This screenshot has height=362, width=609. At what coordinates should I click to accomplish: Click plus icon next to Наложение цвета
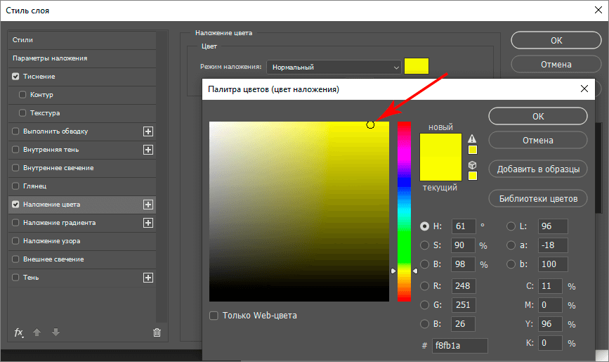pyautogui.click(x=148, y=205)
